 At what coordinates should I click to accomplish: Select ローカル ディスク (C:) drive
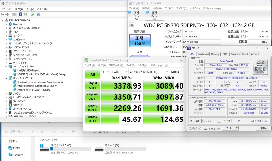pyautogui.click(x=66, y=149)
